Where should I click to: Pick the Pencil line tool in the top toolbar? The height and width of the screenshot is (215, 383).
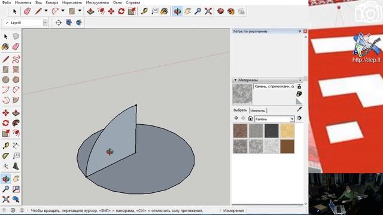tap(38, 11)
